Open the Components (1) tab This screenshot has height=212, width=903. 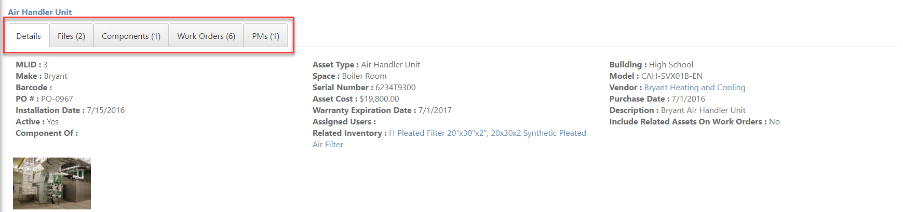click(x=131, y=36)
